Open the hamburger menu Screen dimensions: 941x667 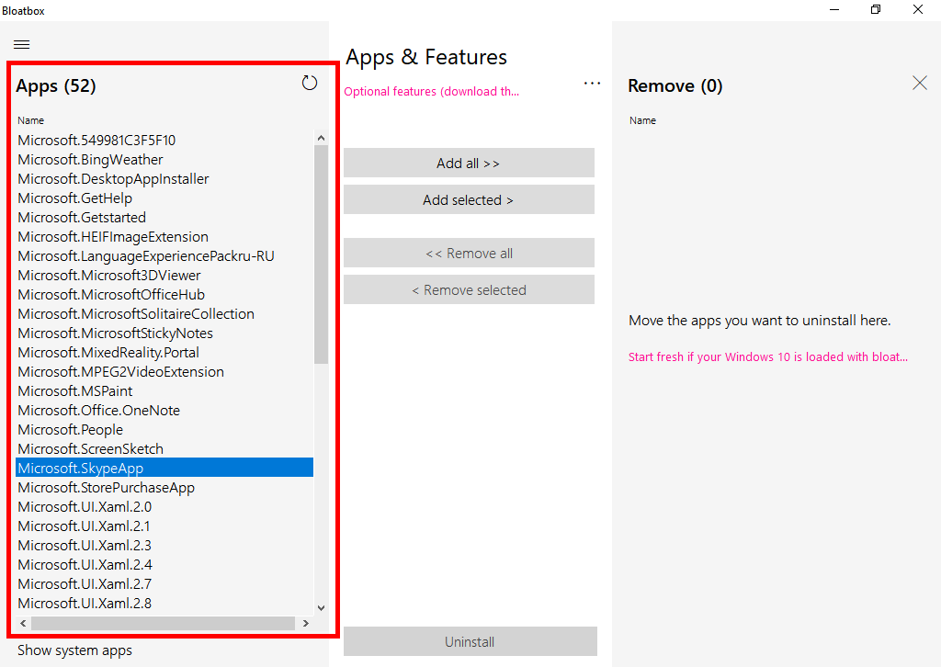[22, 44]
